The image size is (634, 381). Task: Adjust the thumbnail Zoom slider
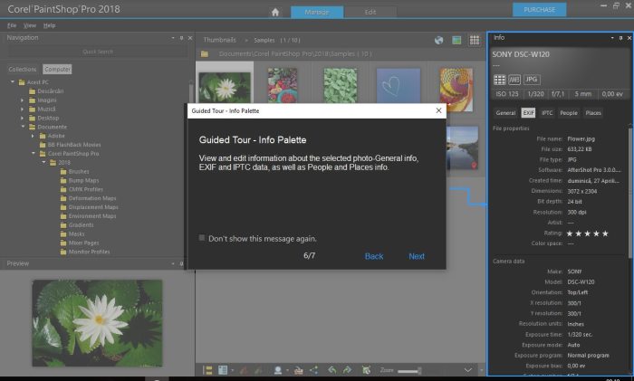409,370
